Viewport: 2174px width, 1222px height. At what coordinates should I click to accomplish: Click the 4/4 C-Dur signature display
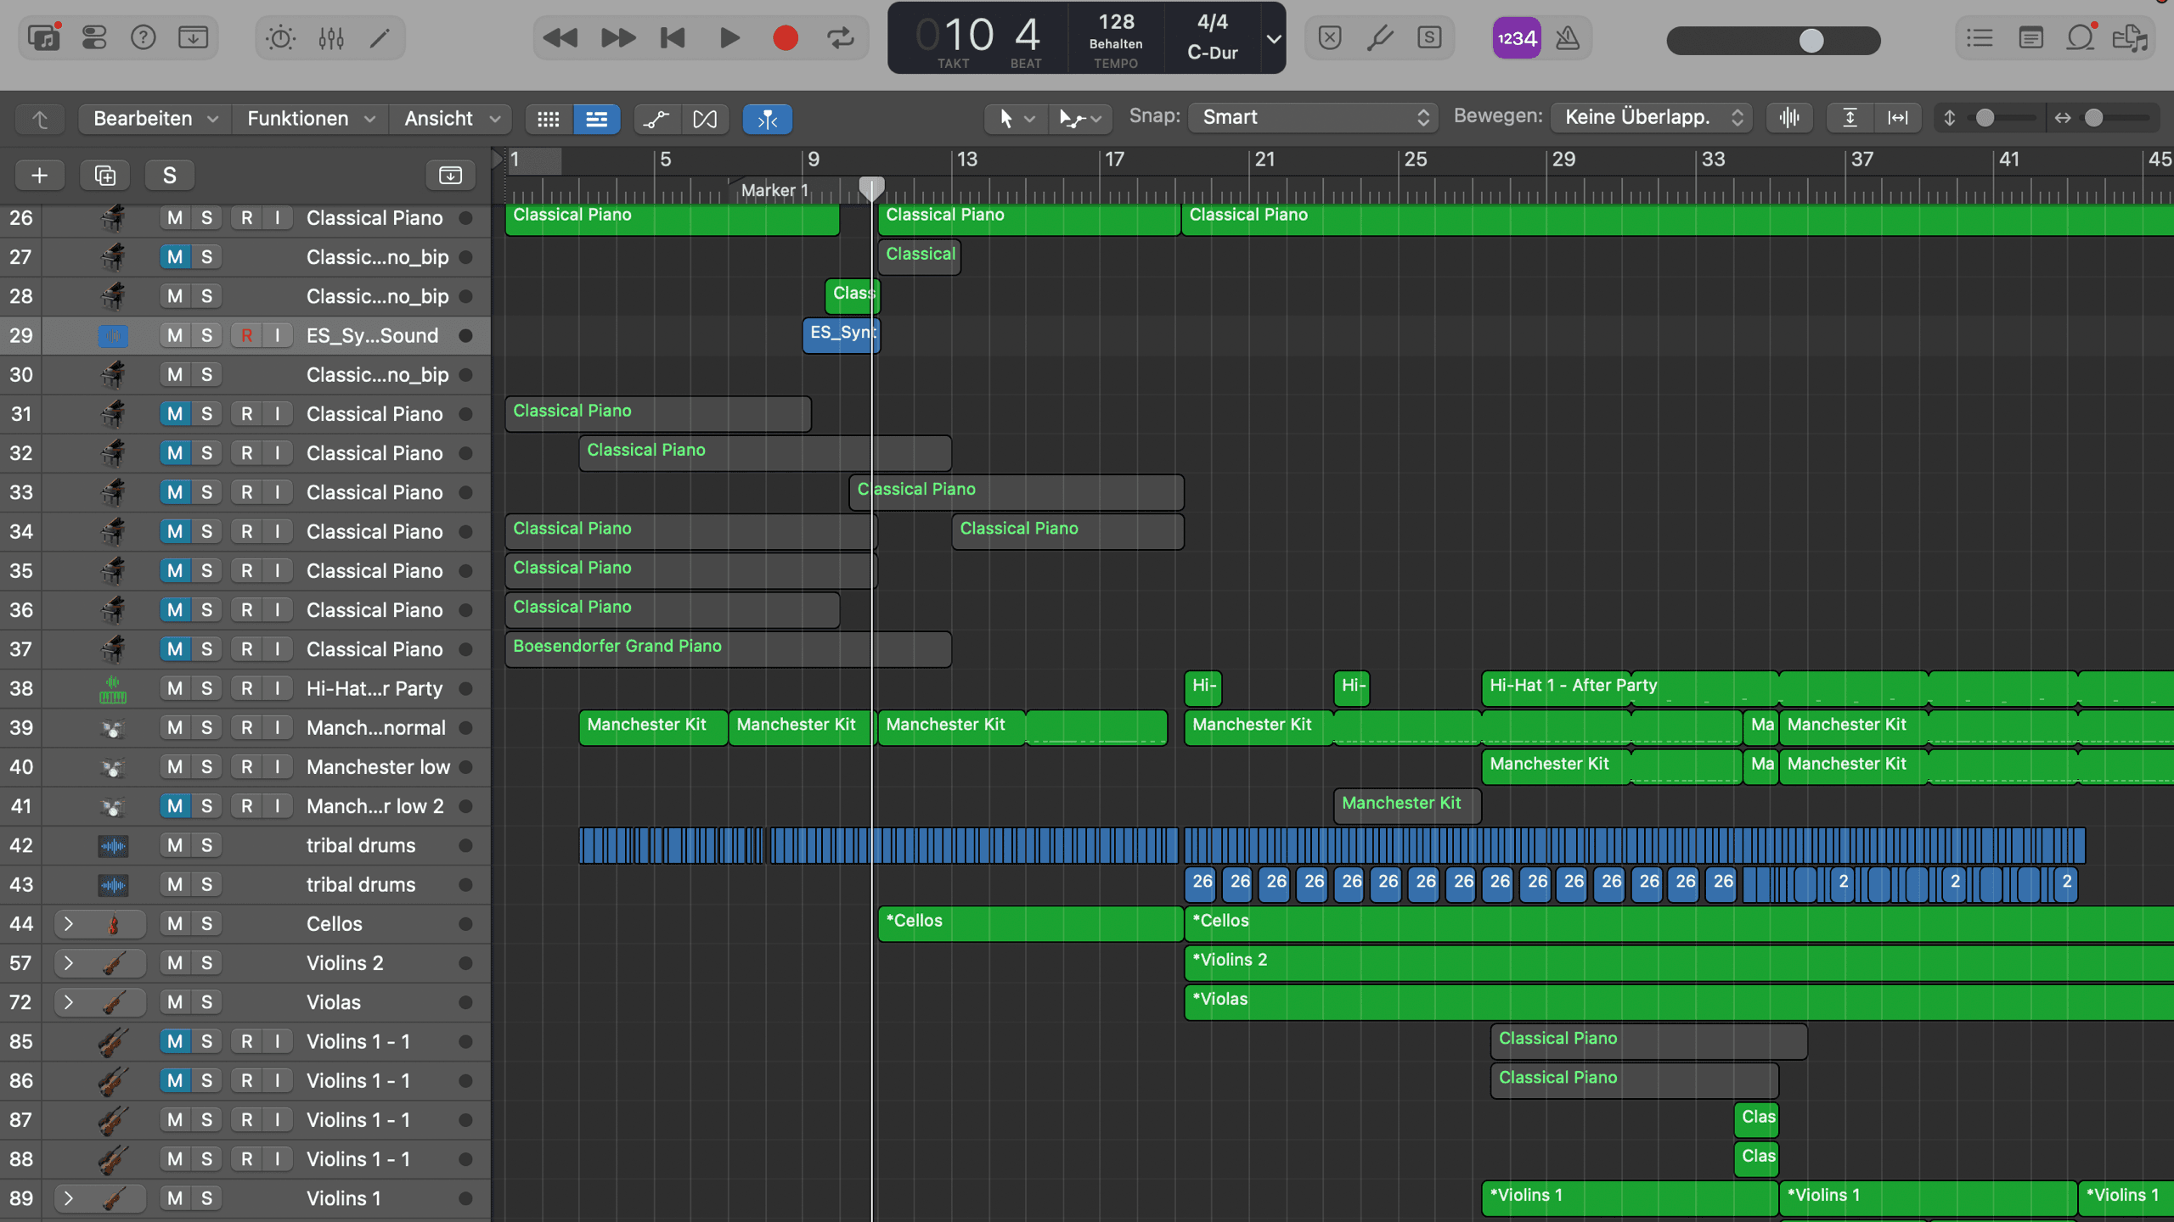(x=1212, y=38)
